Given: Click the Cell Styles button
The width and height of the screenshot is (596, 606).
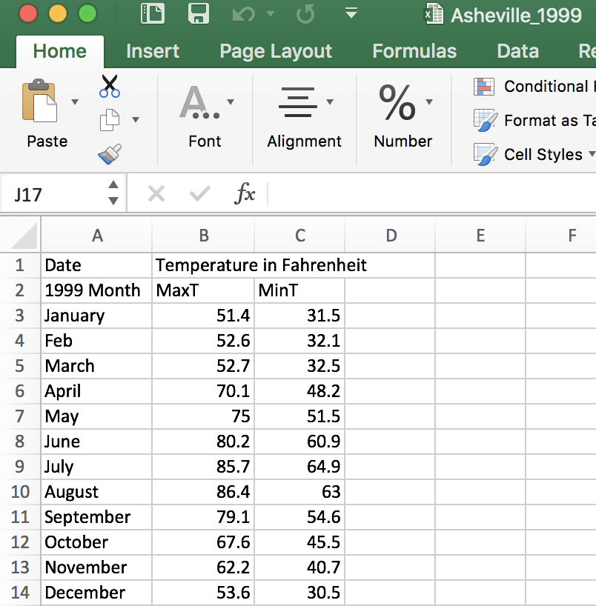Looking at the screenshot, I should point(534,154).
